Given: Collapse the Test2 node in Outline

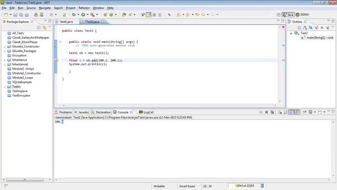Looking at the screenshot, I should 291,33.
